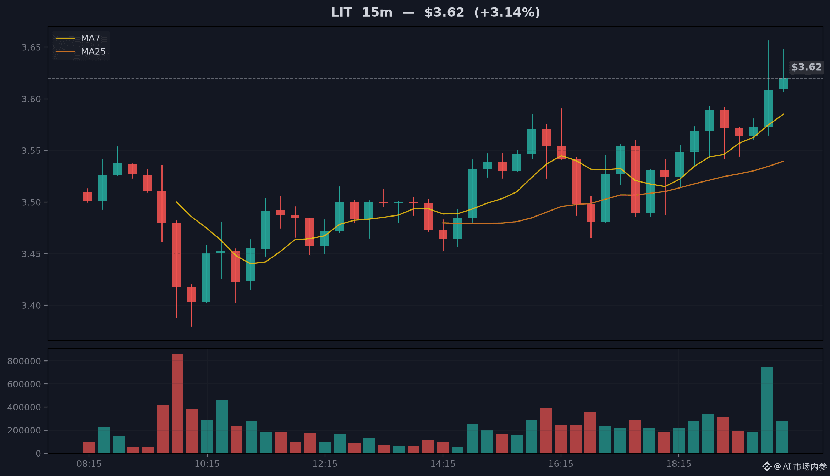The height and width of the screenshot is (476, 830).
Task: Click the 16:15 time axis label
Action: pyautogui.click(x=561, y=464)
